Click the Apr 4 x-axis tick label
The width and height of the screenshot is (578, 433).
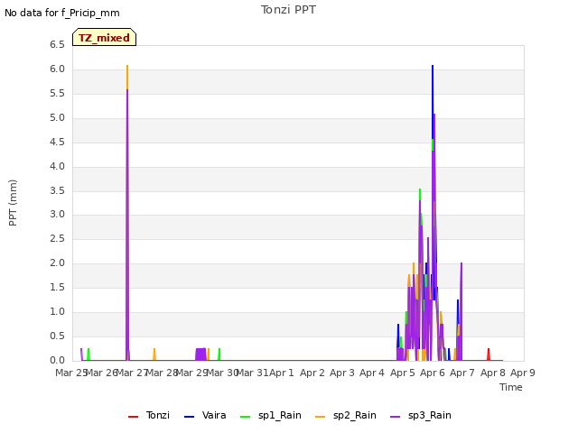pyautogui.click(x=372, y=373)
